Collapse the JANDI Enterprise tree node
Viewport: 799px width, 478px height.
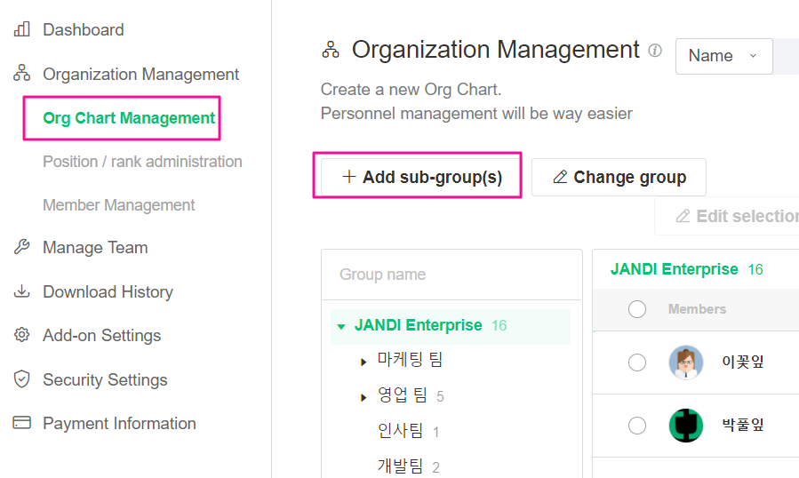pos(341,326)
